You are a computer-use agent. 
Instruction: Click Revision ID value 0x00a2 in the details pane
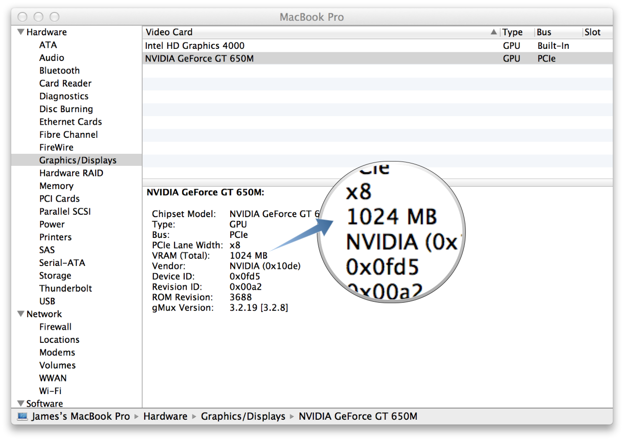click(x=245, y=287)
